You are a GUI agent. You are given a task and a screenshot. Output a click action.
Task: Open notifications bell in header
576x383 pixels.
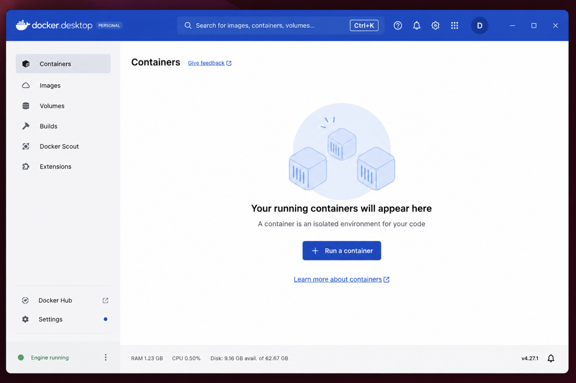coord(416,26)
